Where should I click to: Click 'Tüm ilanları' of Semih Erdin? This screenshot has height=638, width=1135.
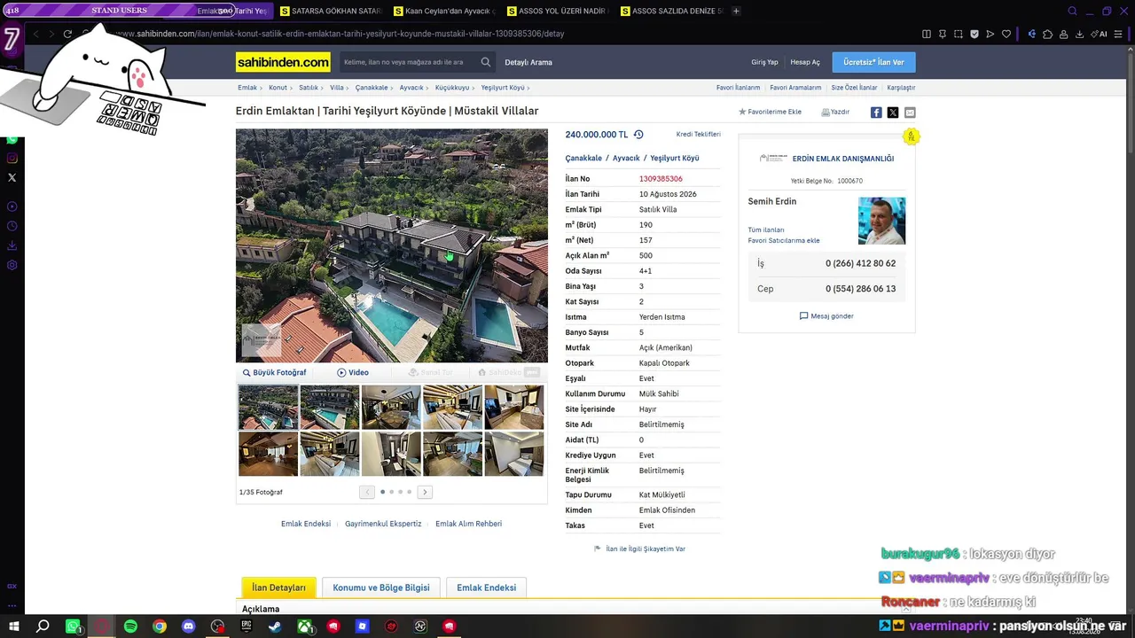[766, 230]
